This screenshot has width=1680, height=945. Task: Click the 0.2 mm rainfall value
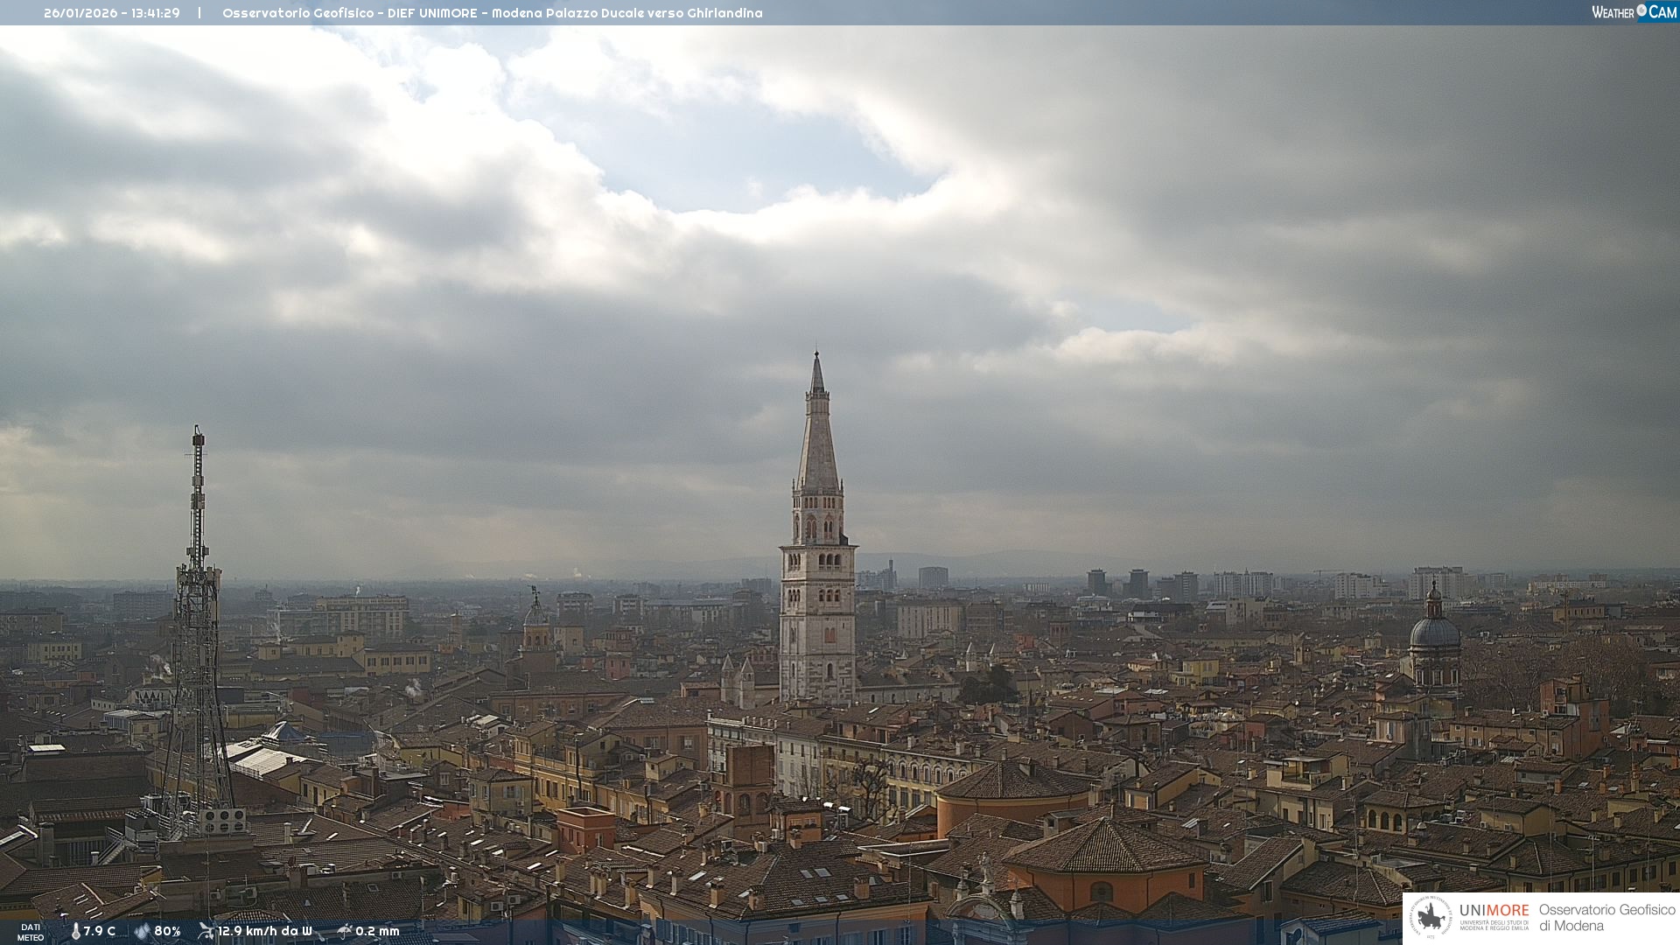[377, 931]
